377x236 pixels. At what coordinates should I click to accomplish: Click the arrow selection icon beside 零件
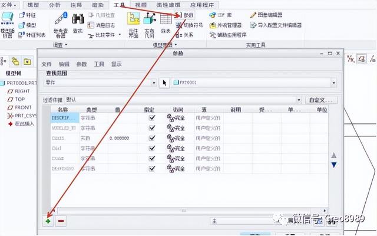(164, 83)
